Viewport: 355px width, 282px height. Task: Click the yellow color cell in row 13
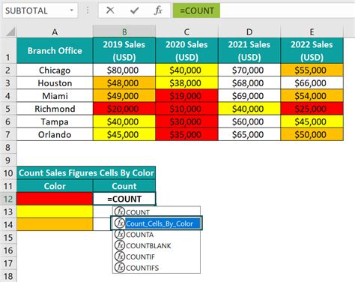[x=55, y=211]
